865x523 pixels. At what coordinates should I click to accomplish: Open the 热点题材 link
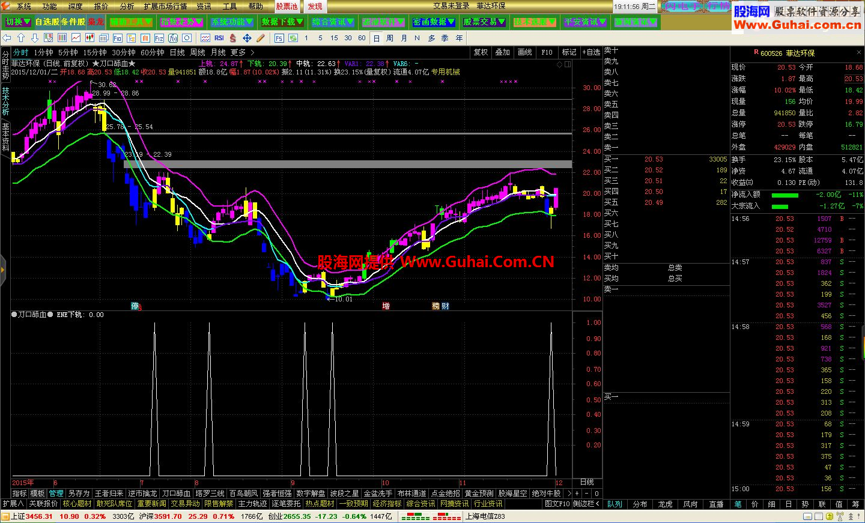point(320,504)
